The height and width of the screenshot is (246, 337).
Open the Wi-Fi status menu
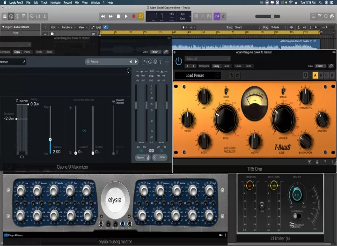click(291, 3)
